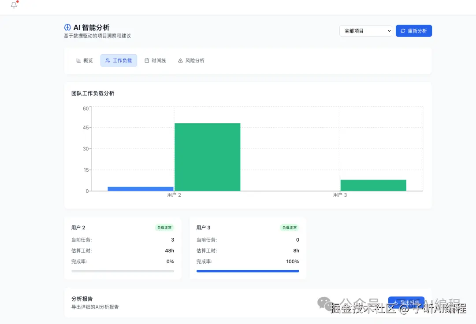Click 用户 3 completion progress bar
Image resolution: width=476 pixels, height=324 pixels.
[x=248, y=271]
